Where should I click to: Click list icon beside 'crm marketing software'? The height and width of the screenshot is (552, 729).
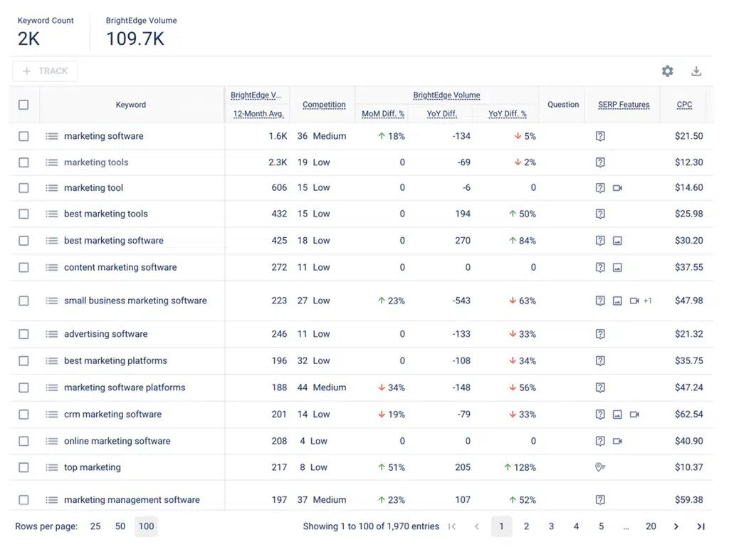51,415
